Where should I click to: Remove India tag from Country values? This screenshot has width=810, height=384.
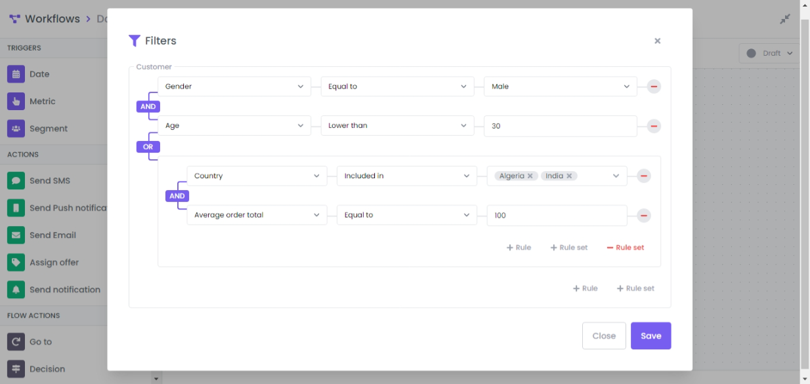[x=569, y=176]
